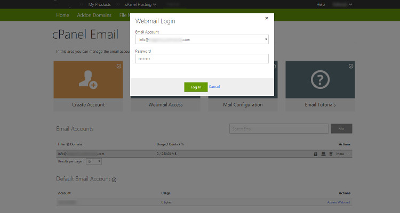Click the 'Filter @ Domain' column header
This screenshot has height=213, width=400.
coord(70,144)
